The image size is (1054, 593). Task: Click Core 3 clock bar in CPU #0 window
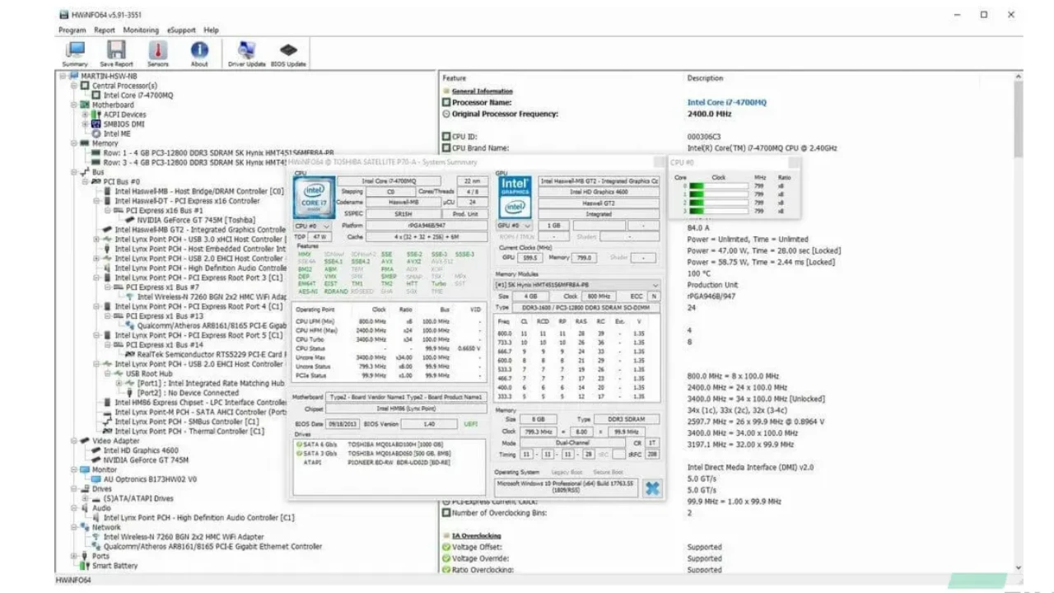coord(719,211)
